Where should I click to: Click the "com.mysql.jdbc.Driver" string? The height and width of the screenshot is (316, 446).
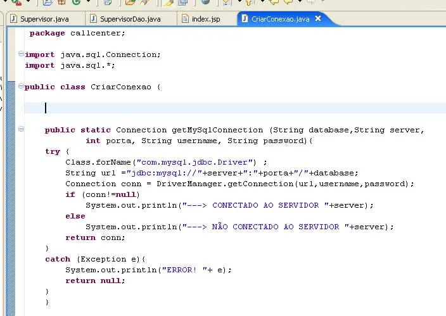coord(195,162)
